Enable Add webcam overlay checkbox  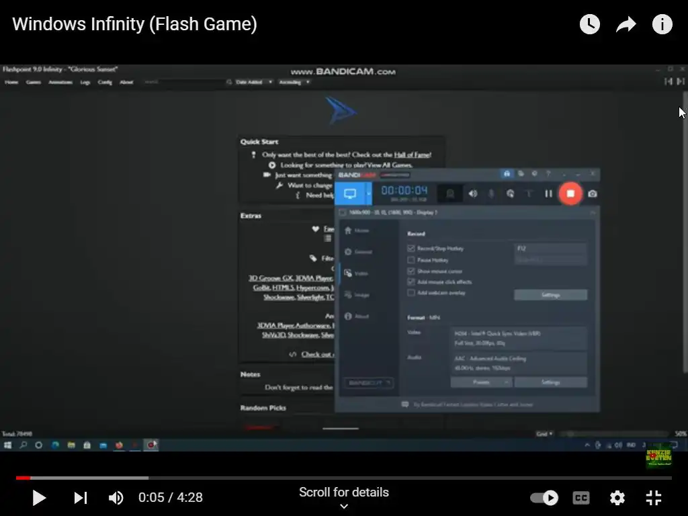[x=411, y=293]
